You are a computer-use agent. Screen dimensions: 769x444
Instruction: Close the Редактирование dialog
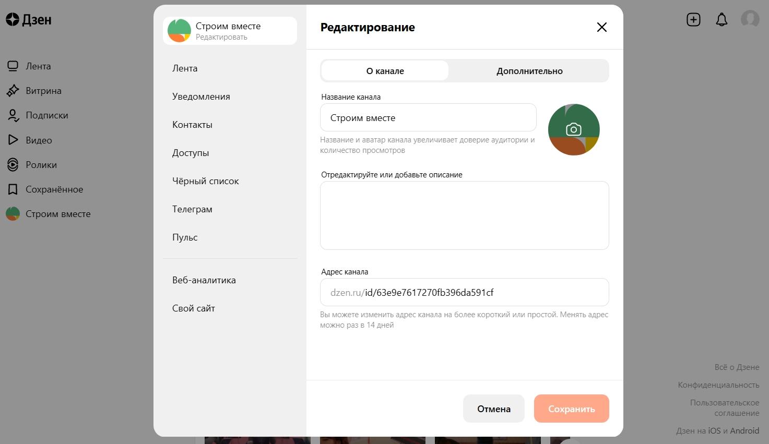(x=602, y=27)
